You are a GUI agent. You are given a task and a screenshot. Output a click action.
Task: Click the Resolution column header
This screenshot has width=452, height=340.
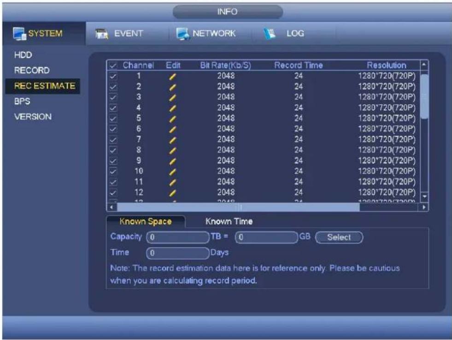(x=386, y=66)
